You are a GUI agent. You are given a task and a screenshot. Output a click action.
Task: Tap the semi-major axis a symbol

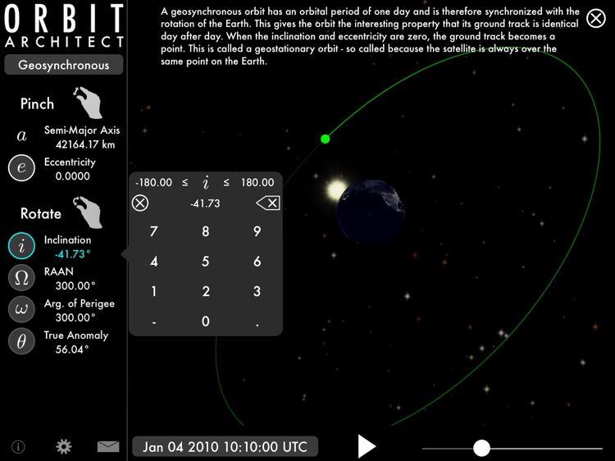point(21,135)
